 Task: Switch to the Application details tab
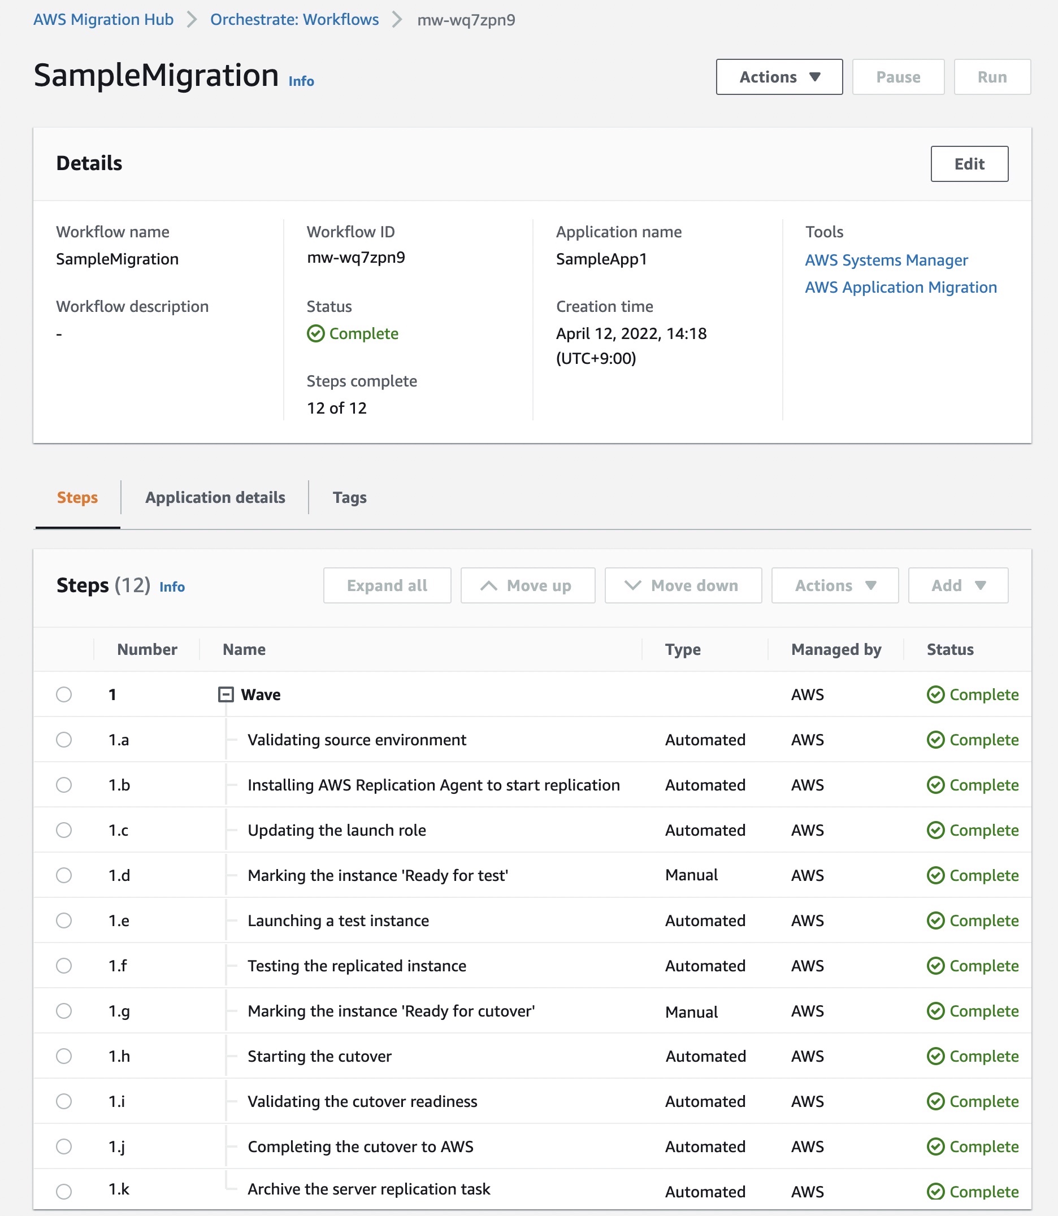coord(215,498)
